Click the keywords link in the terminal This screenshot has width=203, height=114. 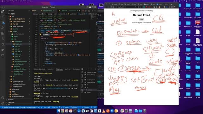point(49,85)
